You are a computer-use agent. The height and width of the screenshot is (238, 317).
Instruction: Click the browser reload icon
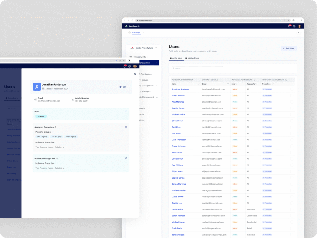pos(132,20)
